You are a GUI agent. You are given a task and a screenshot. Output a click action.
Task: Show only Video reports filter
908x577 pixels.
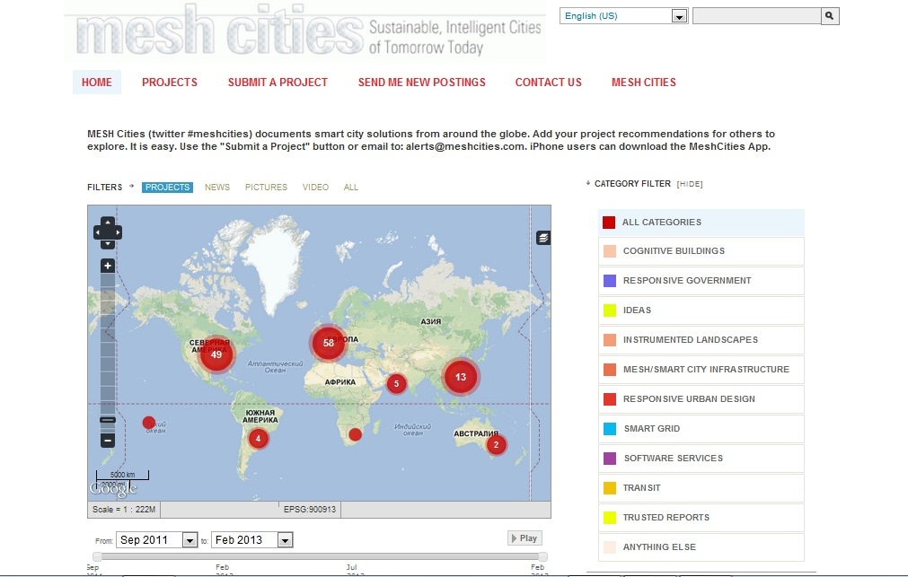(x=315, y=188)
